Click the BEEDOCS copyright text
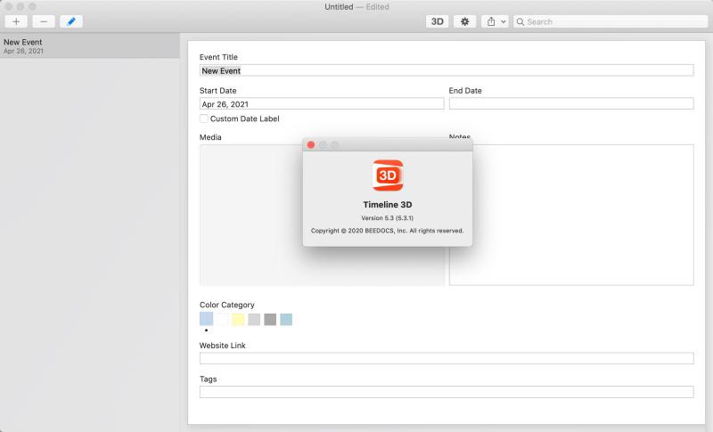The image size is (713, 432). tap(388, 231)
